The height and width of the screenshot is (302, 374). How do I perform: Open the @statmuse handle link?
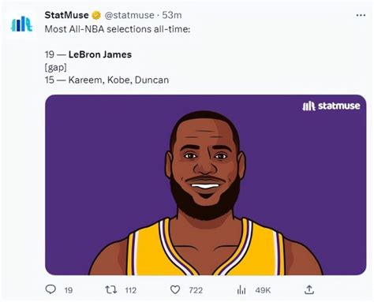tap(129, 15)
